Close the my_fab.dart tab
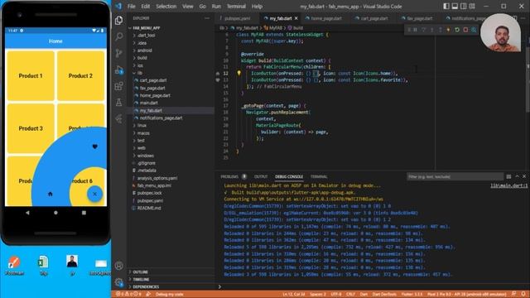This screenshot has height=298, width=530. click(296, 18)
